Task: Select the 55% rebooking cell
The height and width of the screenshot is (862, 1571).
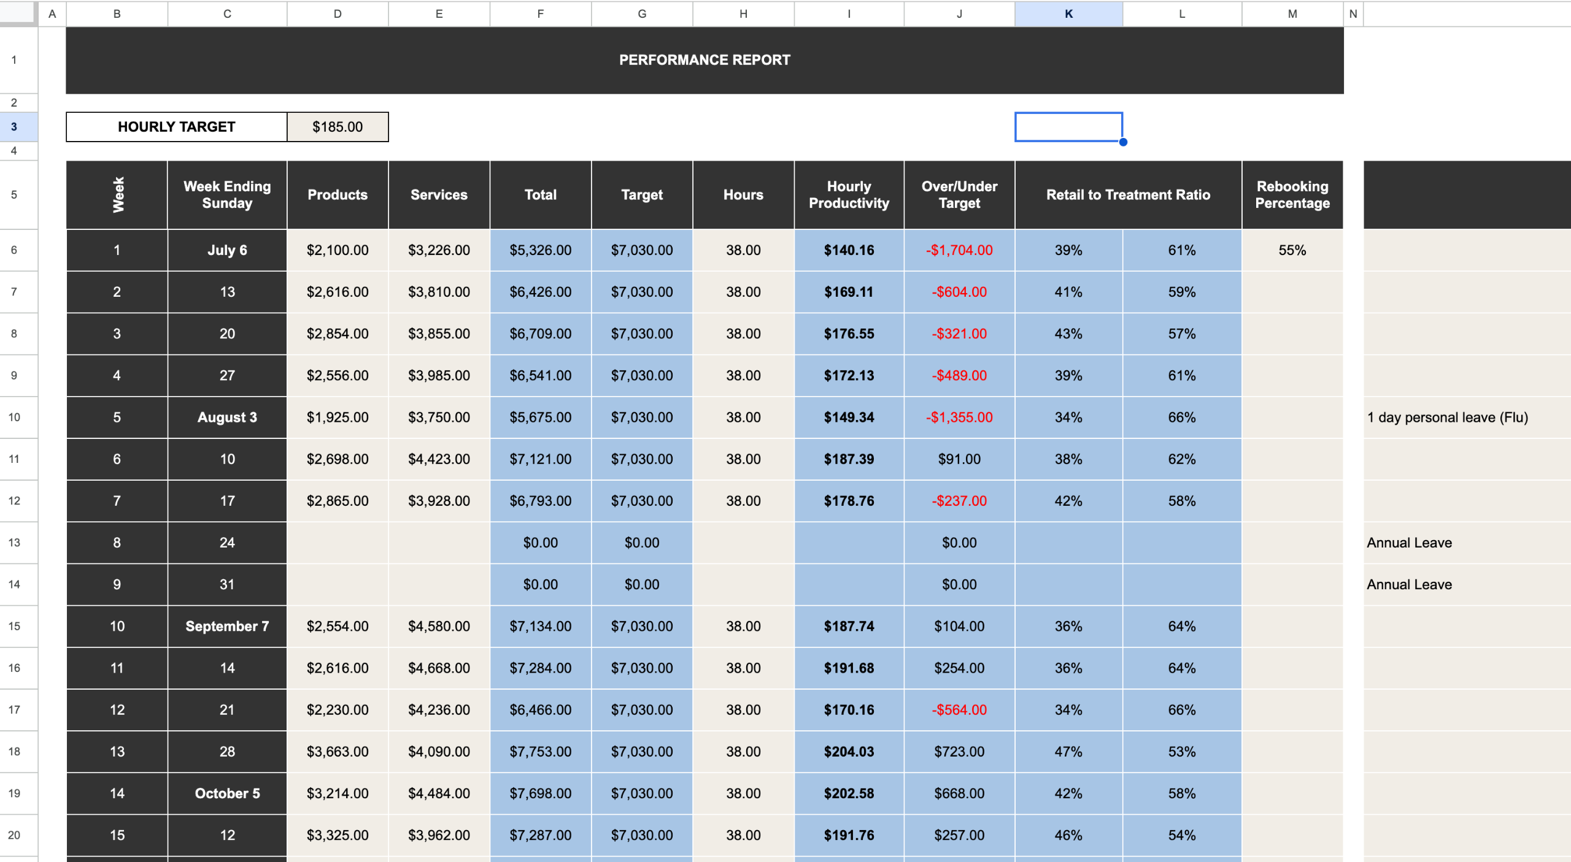Action: click(x=1292, y=250)
